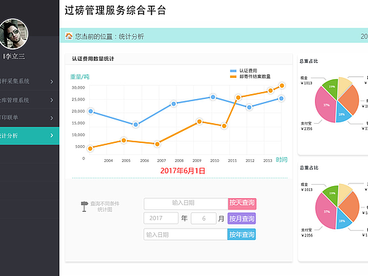Viewport: 368px width, 276px height.
Task: Click the 按年查询 blue button
Action: (241, 234)
